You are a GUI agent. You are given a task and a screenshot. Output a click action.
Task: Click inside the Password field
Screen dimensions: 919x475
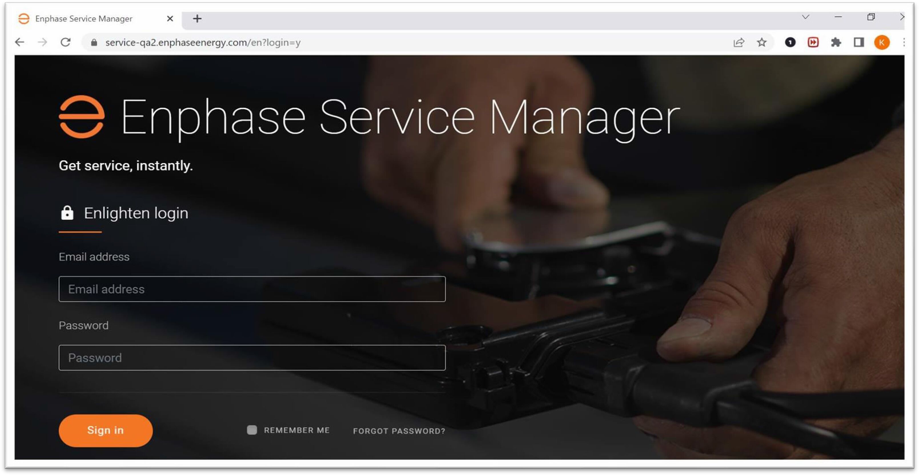252,357
